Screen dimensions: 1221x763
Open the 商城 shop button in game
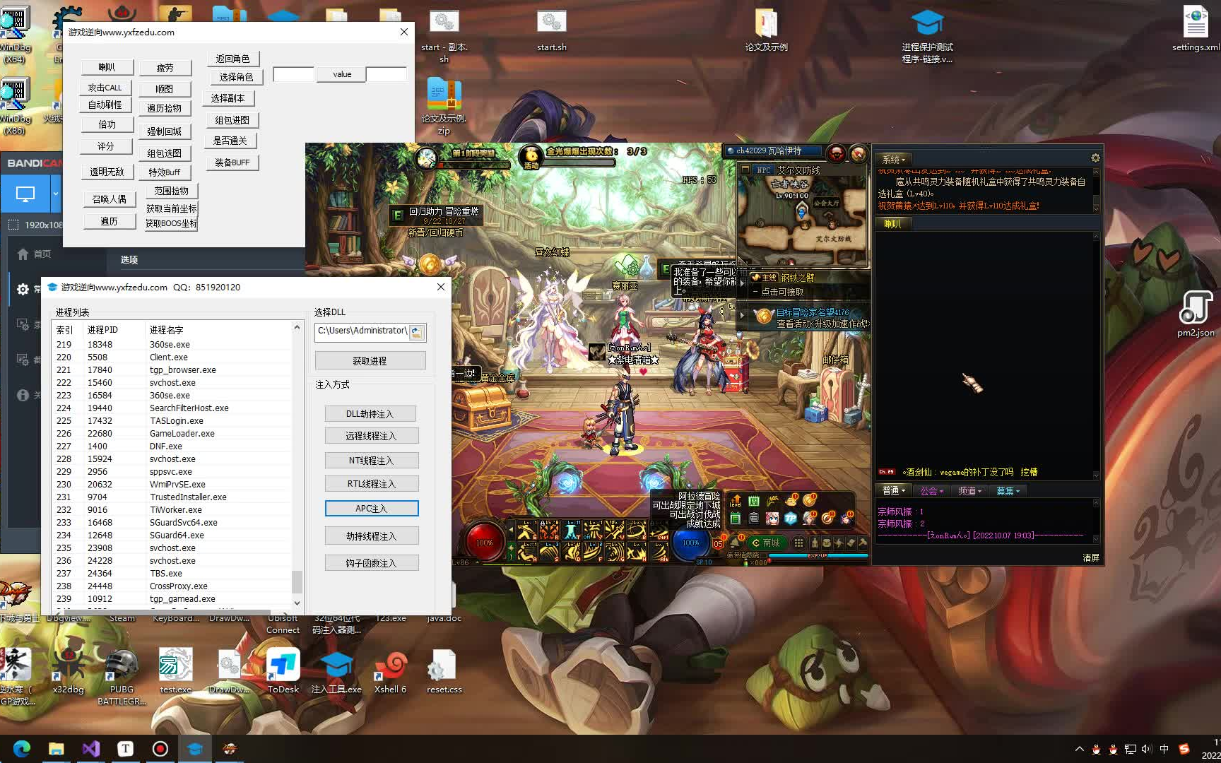(x=767, y=543)
